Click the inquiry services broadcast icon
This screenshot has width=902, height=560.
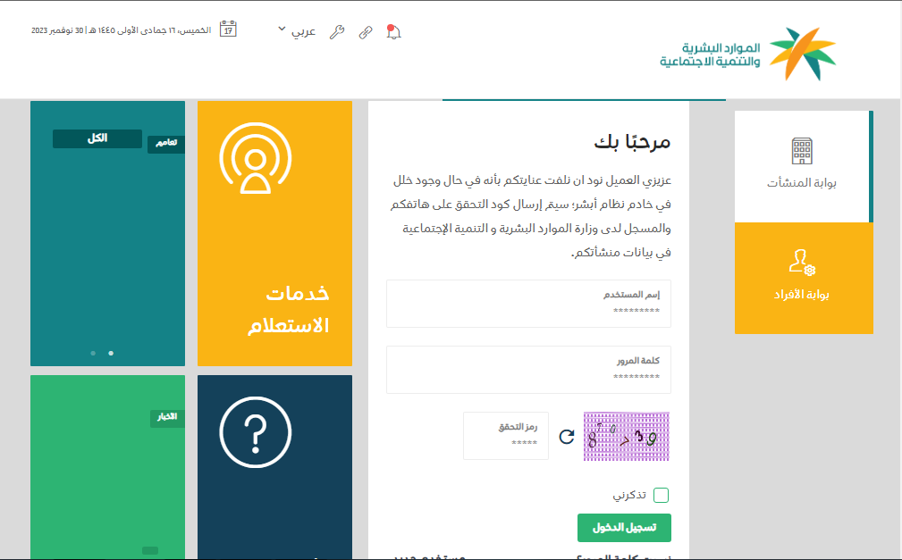(x=256, y=158)
